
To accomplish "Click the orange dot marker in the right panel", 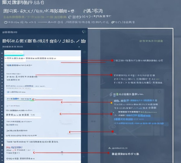I will tap(111, 103).
